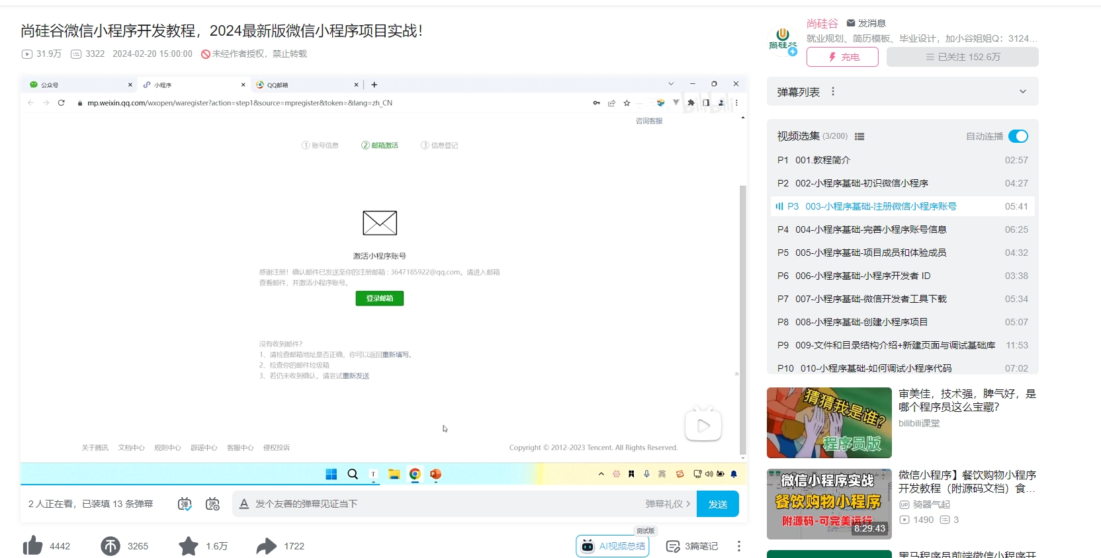This screenshot has height=558, width=1101.
Task: Expand system tray chevron in video
Action: pos(601,474)
